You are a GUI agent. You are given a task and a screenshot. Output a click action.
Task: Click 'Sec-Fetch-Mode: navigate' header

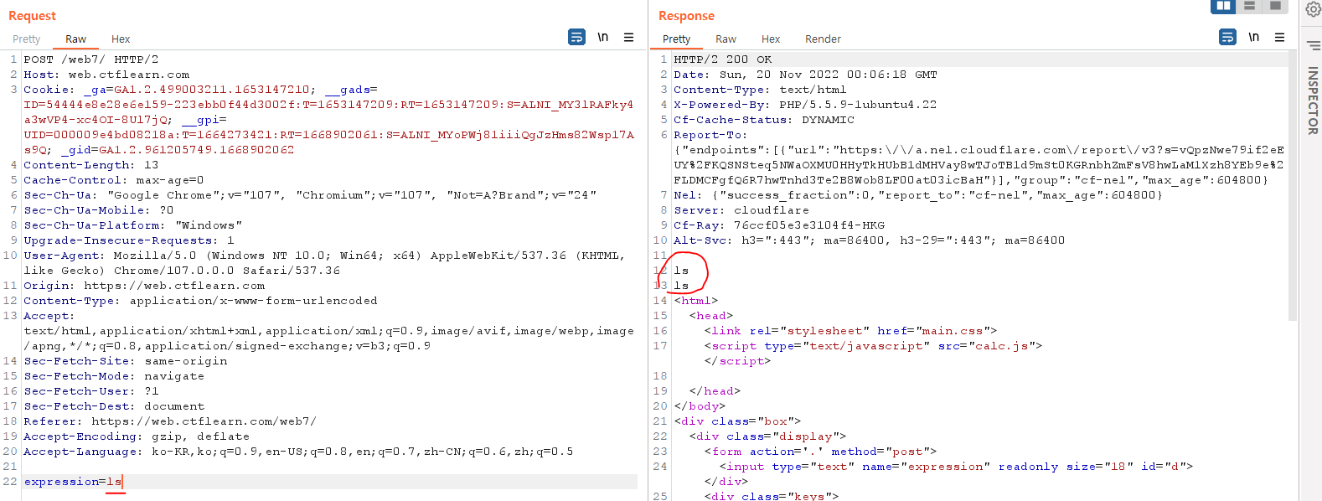[x=113, y=376]
